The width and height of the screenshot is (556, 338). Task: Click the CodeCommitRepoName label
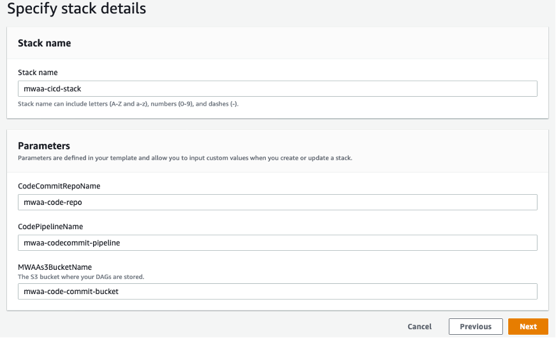point(59,186)
